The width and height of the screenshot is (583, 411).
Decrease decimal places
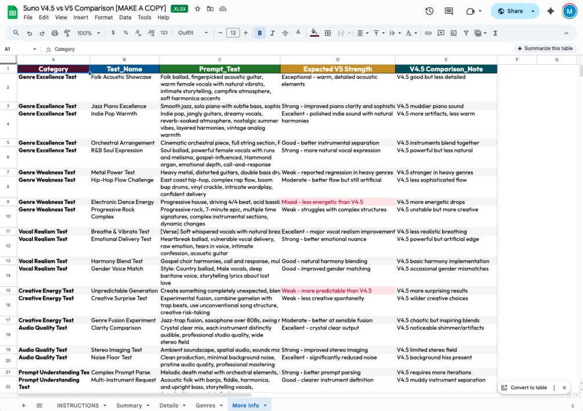(x=138, y=32)
